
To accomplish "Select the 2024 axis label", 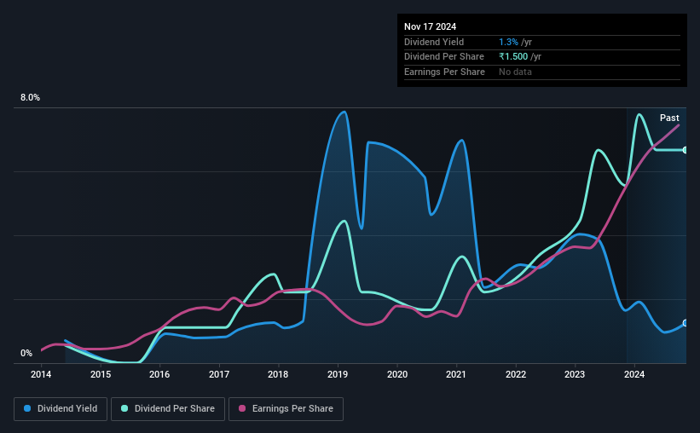I will coord(634,374).
